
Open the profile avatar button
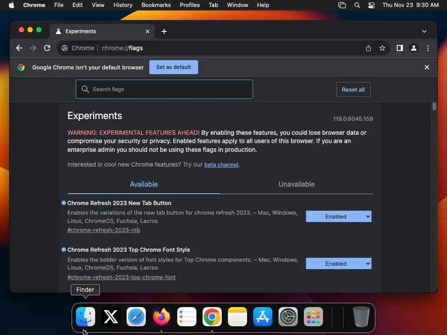414,48
